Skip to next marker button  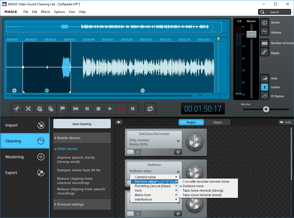pos(132,109)
